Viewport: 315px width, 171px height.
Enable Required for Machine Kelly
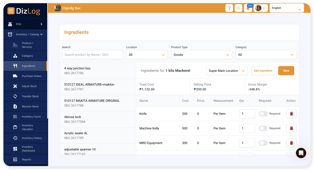coord(263,128)
